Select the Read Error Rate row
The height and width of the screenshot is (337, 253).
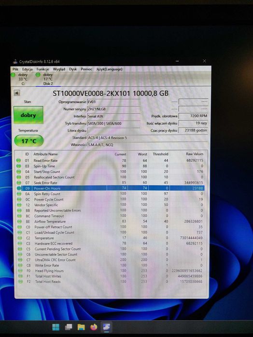(x=110, y=161)
